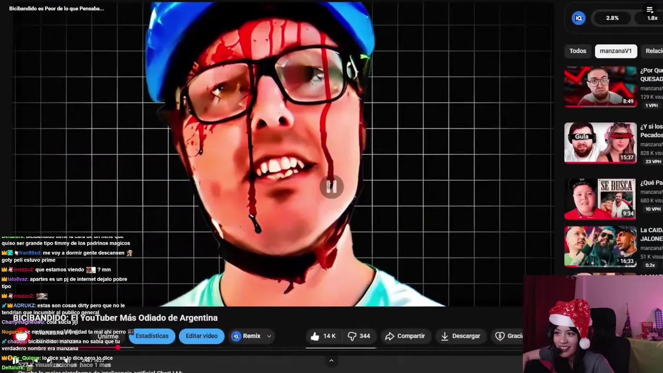Click the '129 K' views text
This screenshot has width=663, height=373.
pyautogui.click(x=652, y=97)
